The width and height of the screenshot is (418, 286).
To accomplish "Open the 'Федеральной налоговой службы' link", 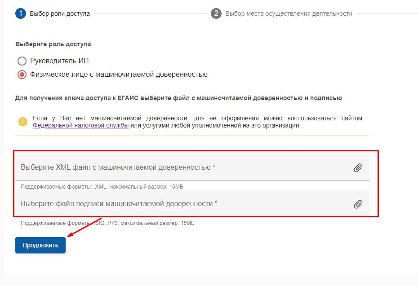I will (80, 125).
